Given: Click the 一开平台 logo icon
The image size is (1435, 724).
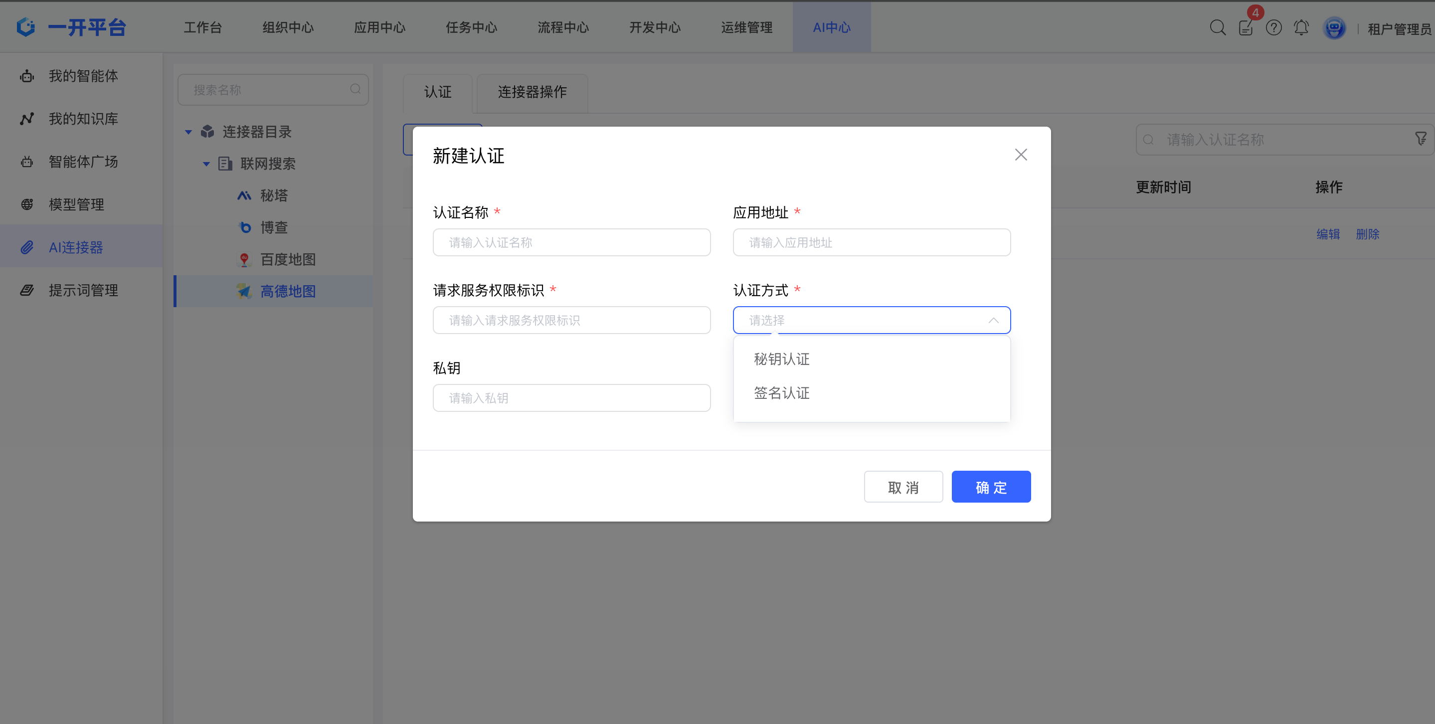Looking at the screenshot, I should coord(26,27).
